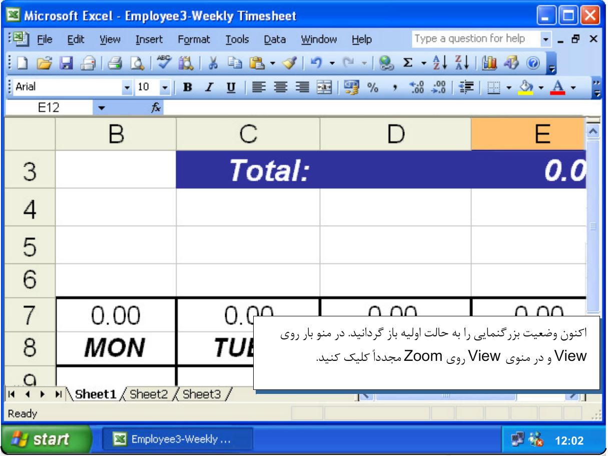Open the View menu

click(110, 40)
